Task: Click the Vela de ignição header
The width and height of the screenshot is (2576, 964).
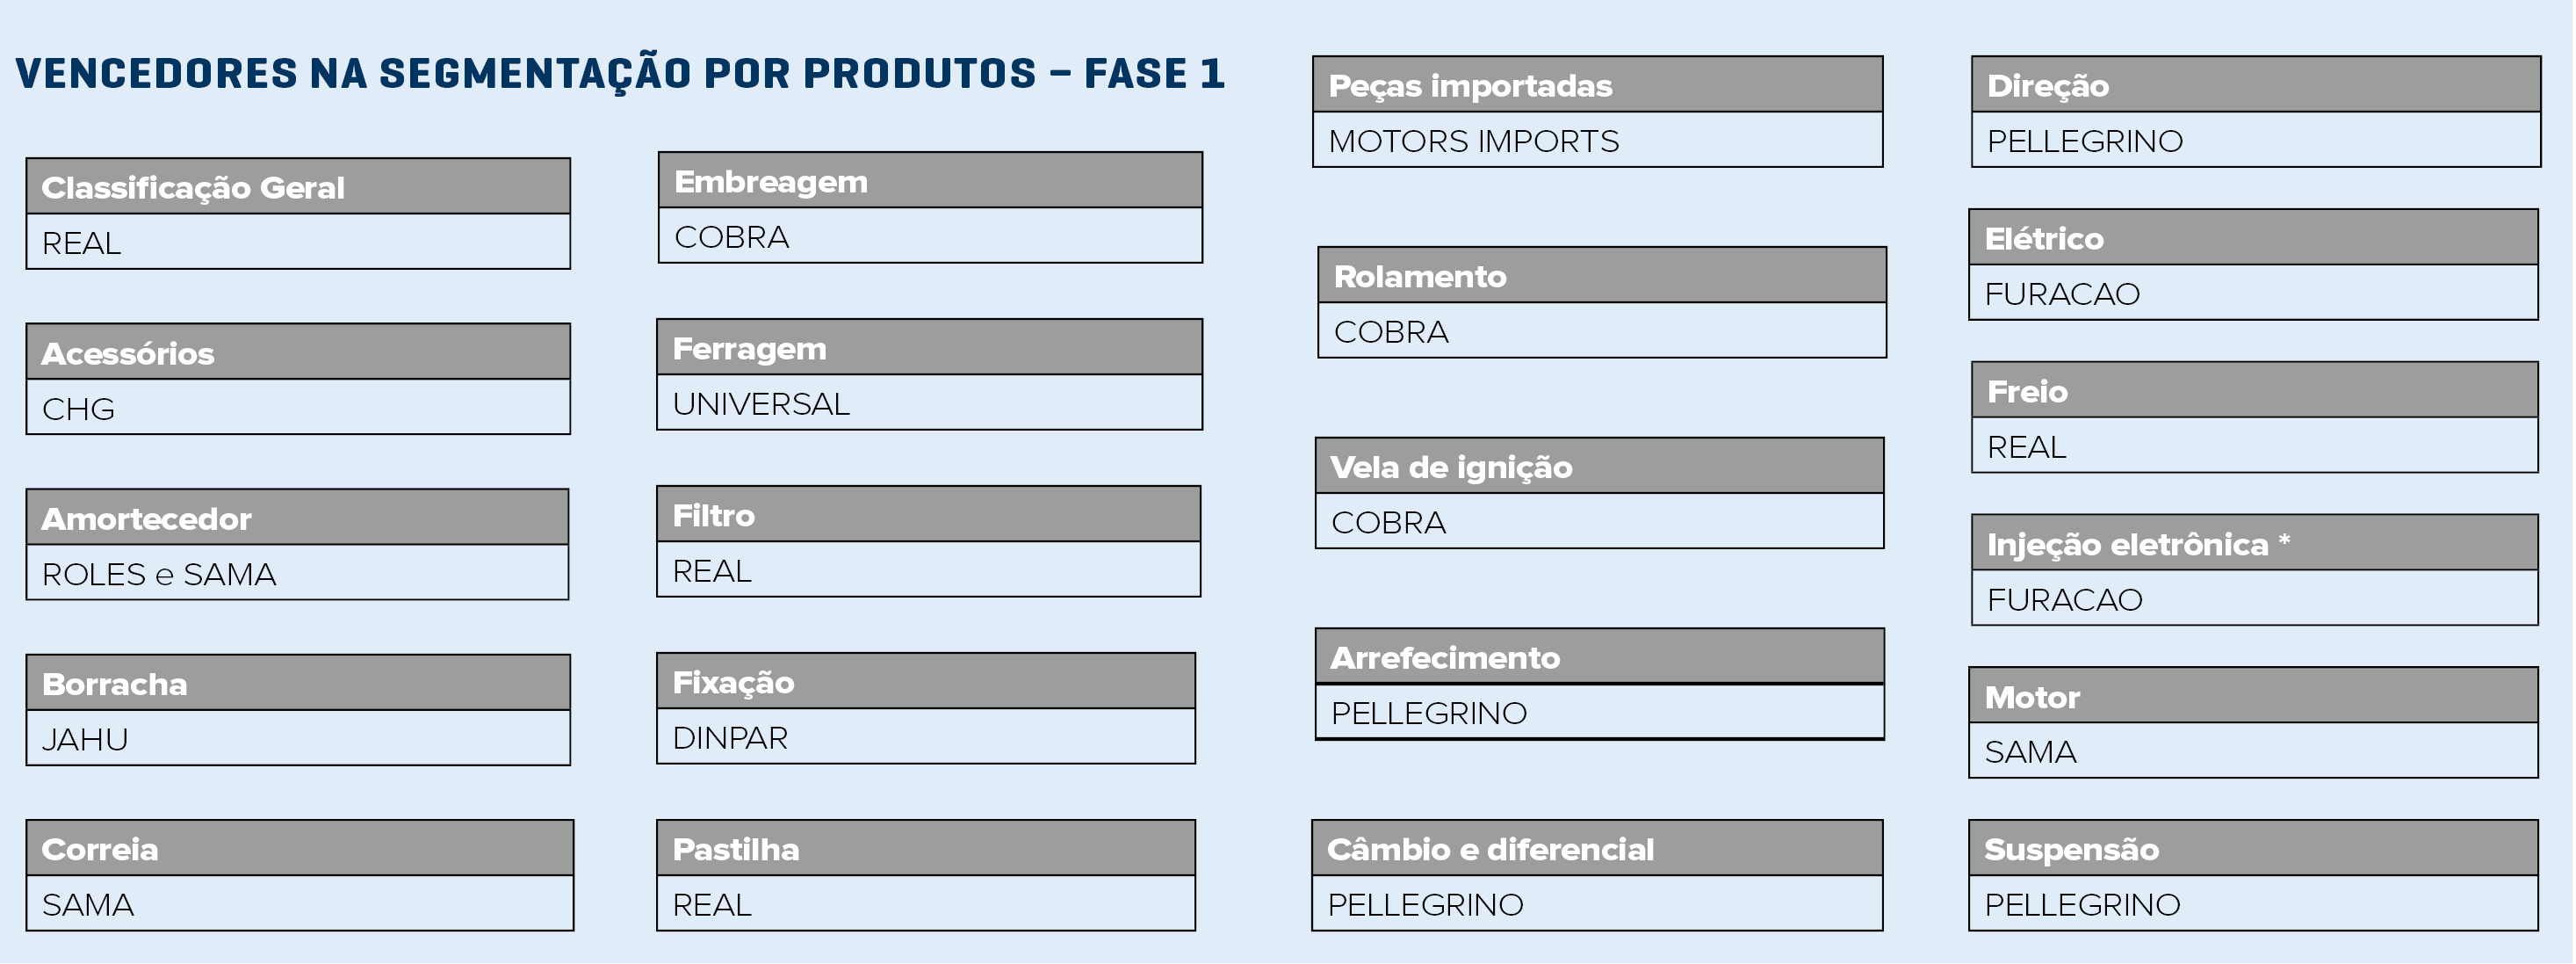Action: pyautogui.click(x=1599, y=467)
